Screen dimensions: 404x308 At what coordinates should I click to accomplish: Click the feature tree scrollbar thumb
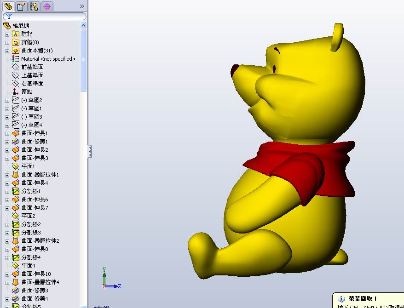coord(83,60)
